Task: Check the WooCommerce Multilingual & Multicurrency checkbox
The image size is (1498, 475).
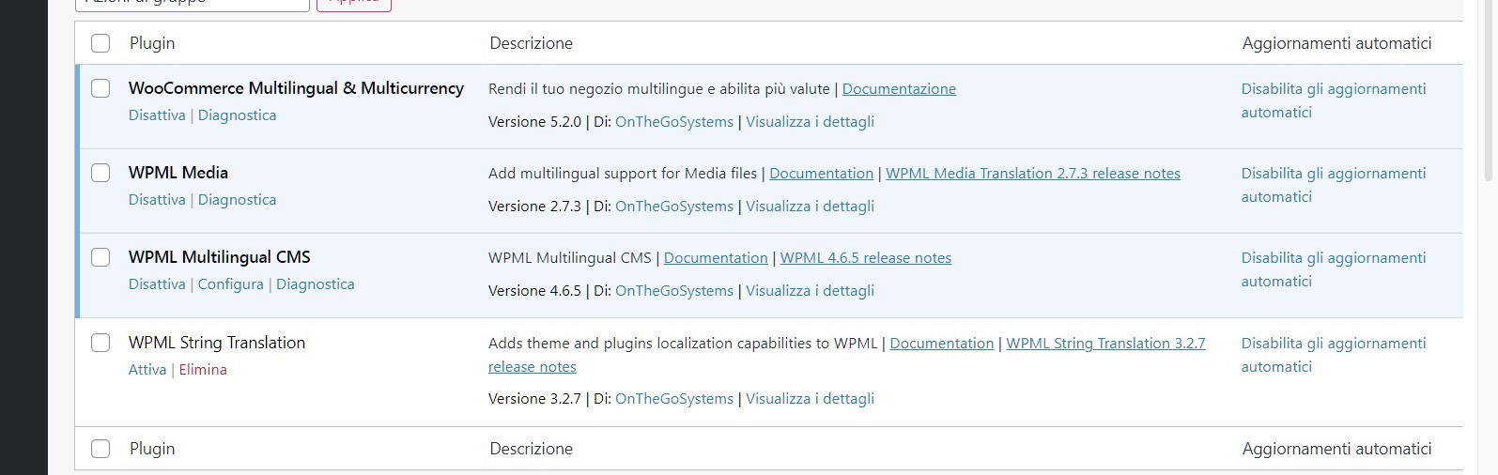Action: (100, 88)
